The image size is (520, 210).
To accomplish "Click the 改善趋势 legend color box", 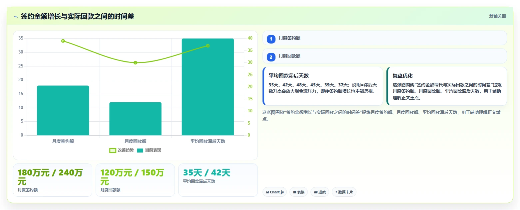I will point(113,151).
